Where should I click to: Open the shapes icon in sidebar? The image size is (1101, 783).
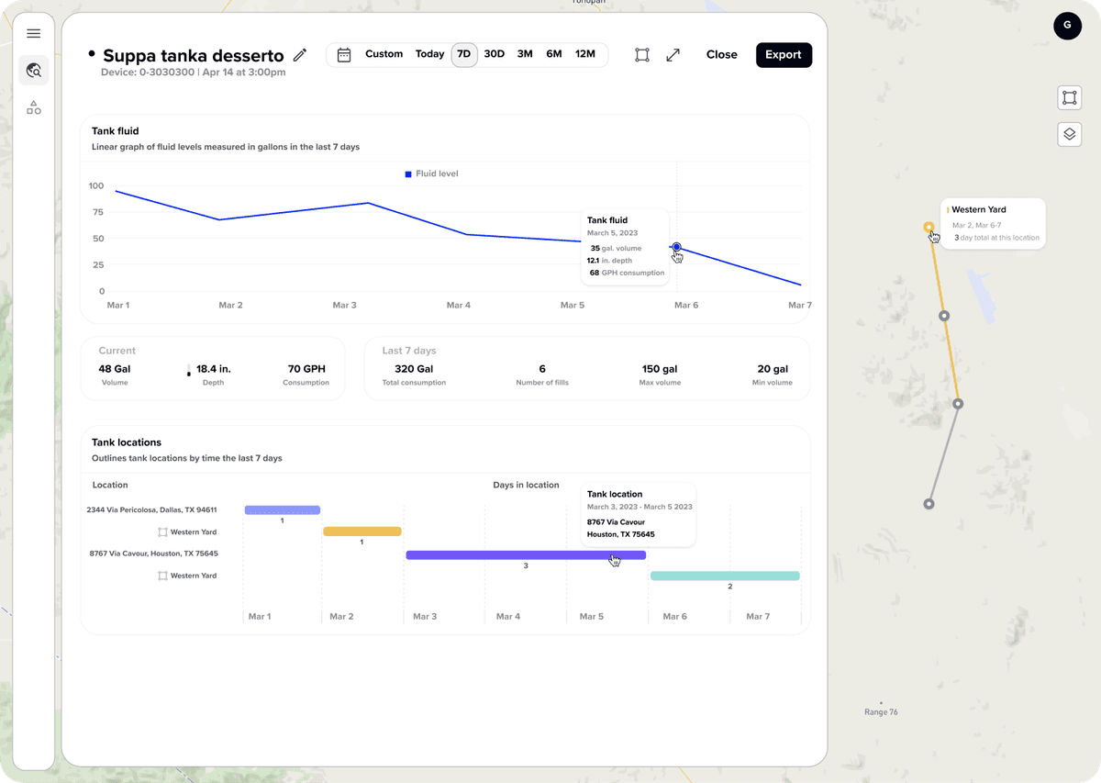(34, 108)
